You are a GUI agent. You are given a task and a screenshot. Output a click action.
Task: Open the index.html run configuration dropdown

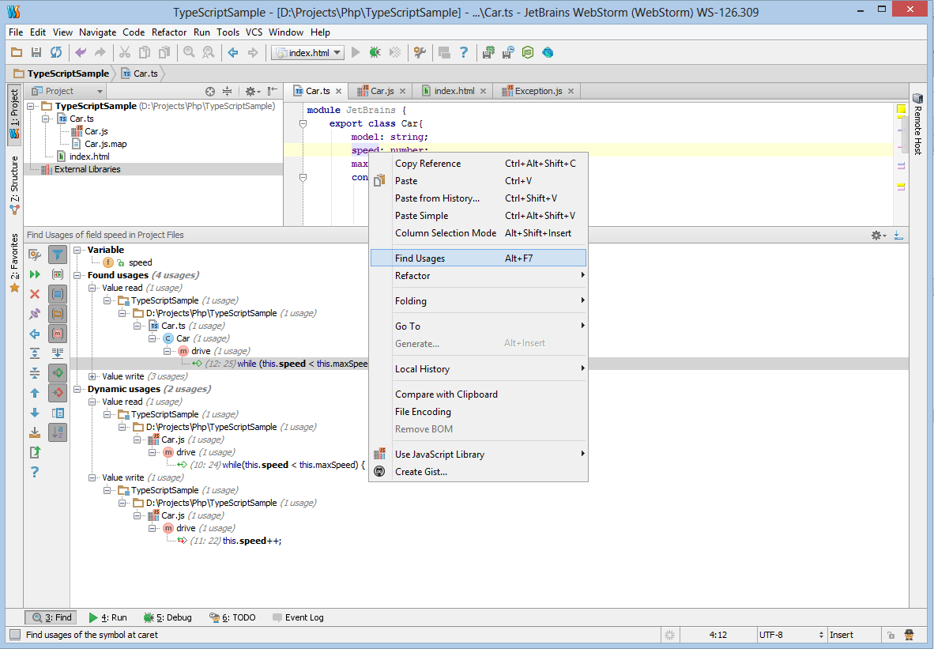[x=307, y=52]
